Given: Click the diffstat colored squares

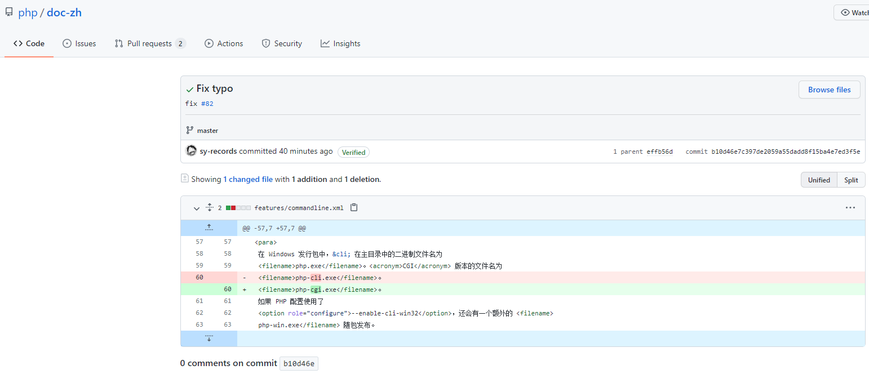Looking at the screenshot, I should 238,208.
